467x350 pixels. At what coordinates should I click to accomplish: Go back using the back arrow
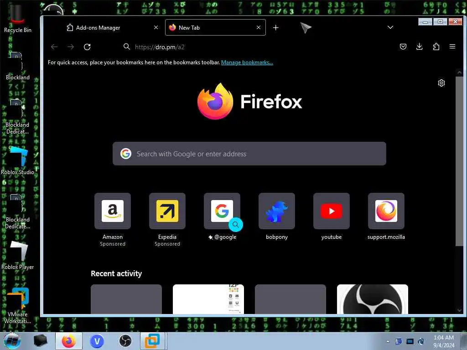(54, 47)
